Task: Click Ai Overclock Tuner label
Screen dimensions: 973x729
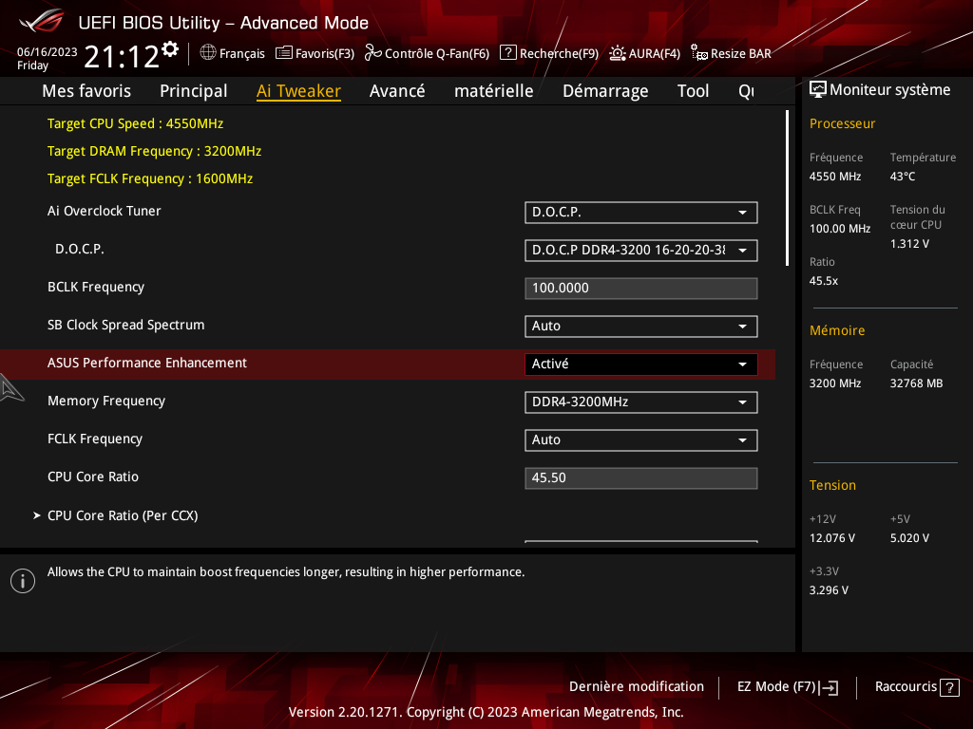Action: (x=105, y=212)
